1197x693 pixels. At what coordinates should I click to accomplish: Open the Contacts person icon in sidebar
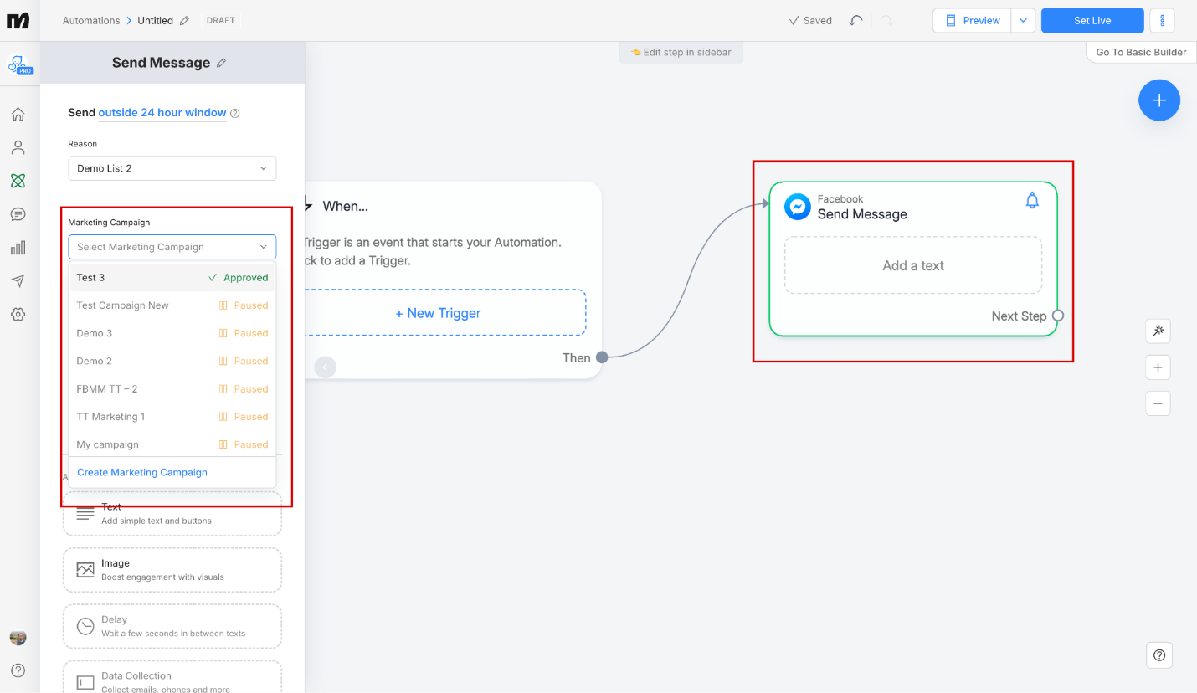click(18, 147)
